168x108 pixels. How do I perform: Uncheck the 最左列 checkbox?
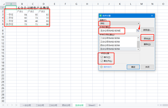coord(102,61)
